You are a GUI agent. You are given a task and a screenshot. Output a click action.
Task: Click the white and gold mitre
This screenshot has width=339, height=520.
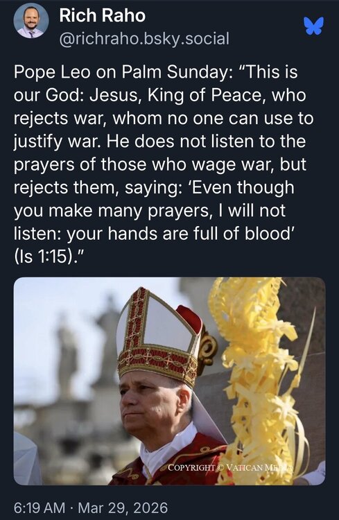point(159,335)
